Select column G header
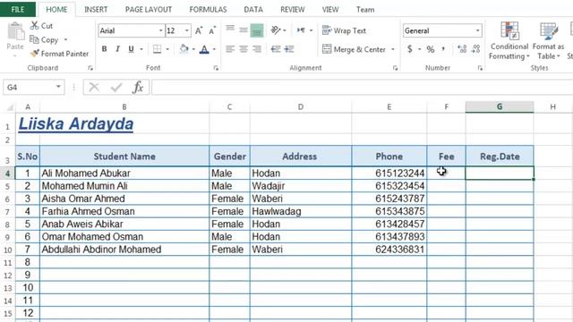The height and width of the screenshot is (322, 573). click(500, 106)
